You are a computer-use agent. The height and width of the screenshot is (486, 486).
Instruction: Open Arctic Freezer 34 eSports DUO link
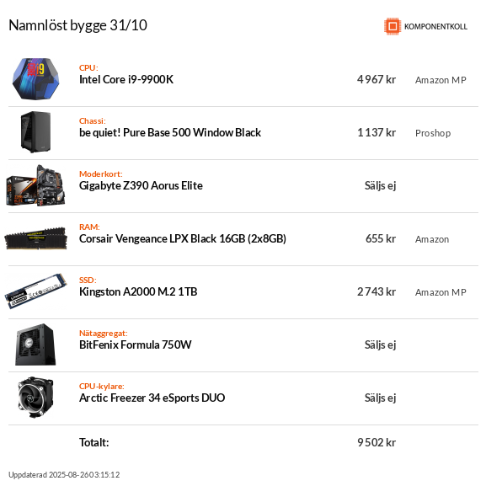pos(152,398)
